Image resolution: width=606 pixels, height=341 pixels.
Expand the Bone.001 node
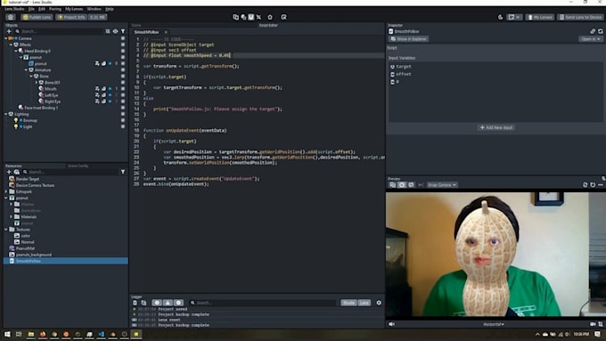[37, 83]
